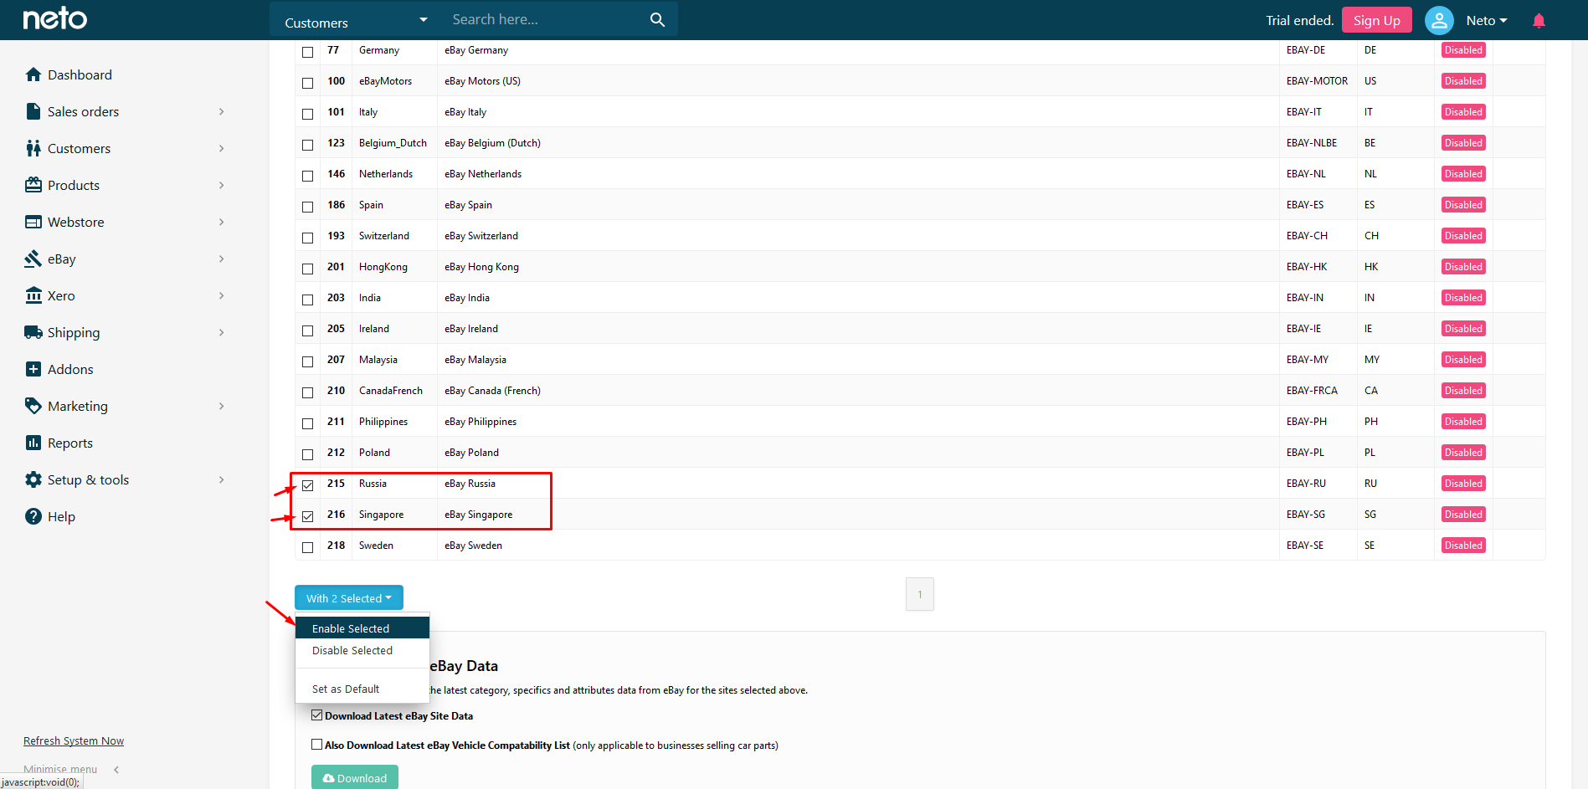Screen dimensions: 1588x789
Task: Click the search magnifier icon
Action: (657, 19)
